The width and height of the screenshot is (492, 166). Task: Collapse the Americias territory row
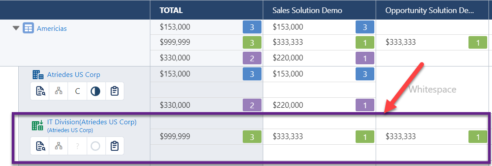(x=16, y=28)
